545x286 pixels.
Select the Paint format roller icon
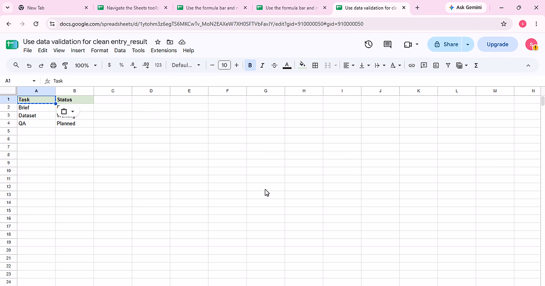pos(65,65)
